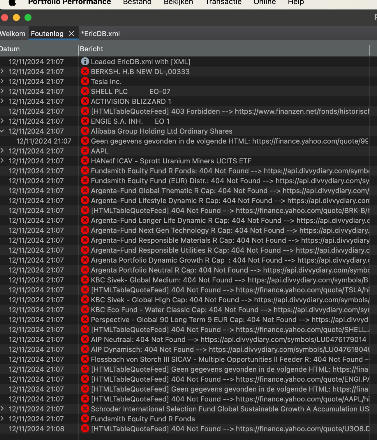Viewport: 377px width, 440px height.
Task: Sort by the Datum column header
Action: [39, 49]
